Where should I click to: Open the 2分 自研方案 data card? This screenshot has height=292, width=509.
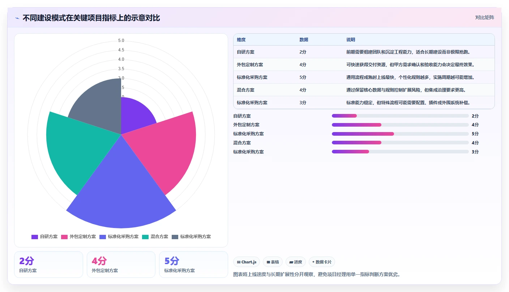click(x=48, y=265)
